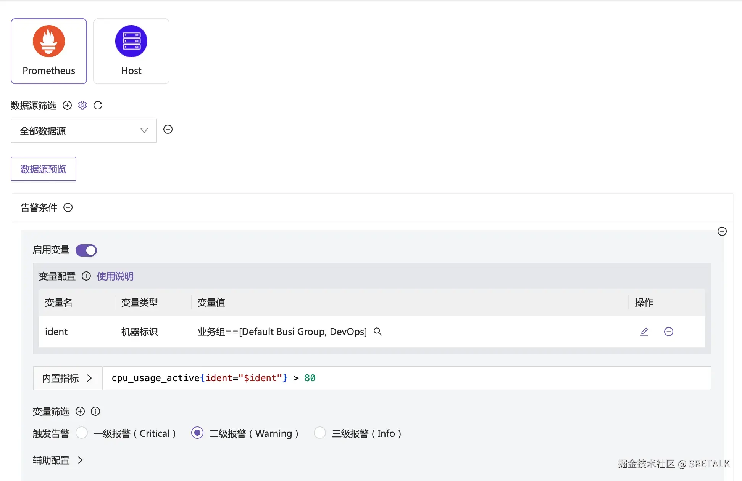Select 一级报警 Critical radio option
The image size is (742, 481).
pyautogui.click(x=82, y=433)
